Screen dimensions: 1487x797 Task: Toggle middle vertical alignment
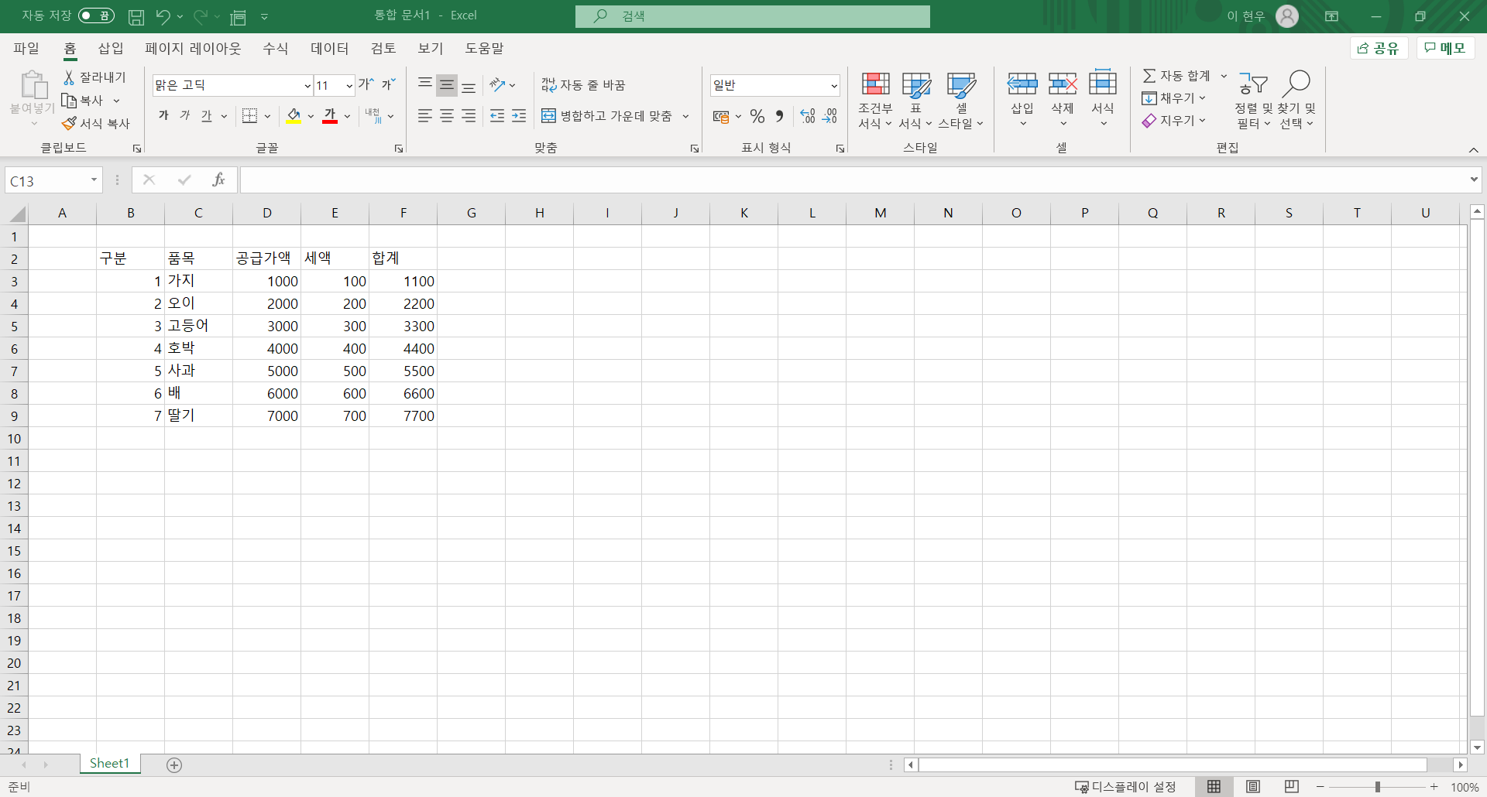447,84
